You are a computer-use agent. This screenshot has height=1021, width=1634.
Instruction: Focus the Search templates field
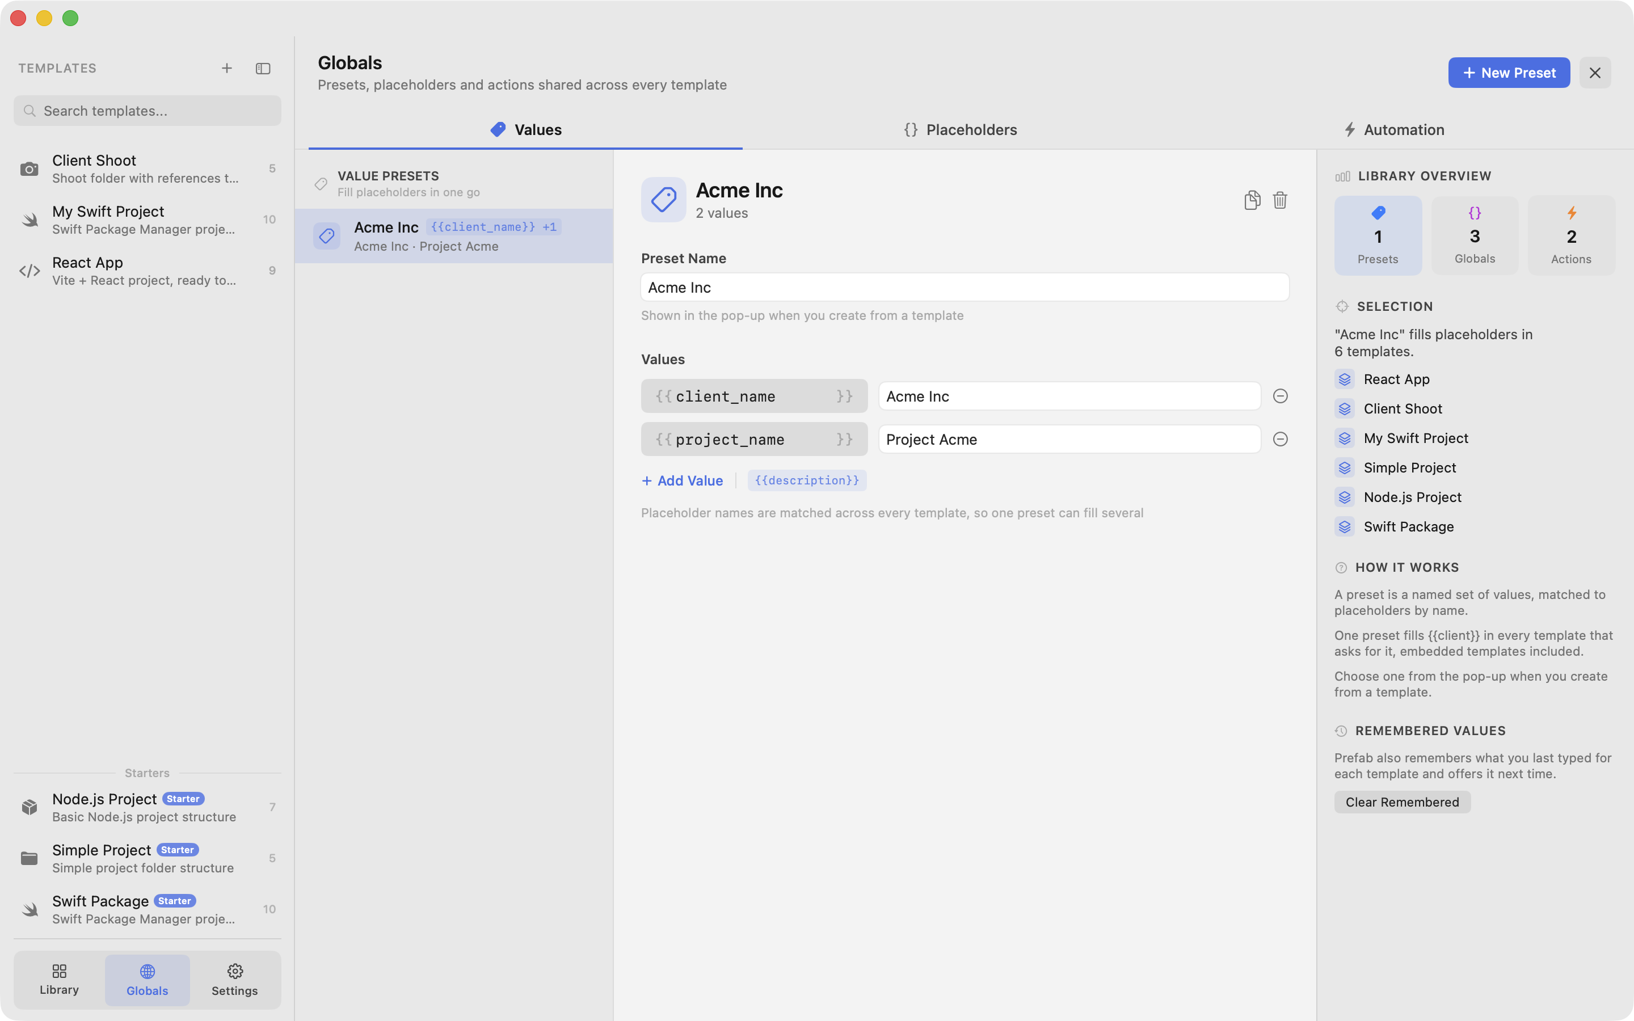147,111
